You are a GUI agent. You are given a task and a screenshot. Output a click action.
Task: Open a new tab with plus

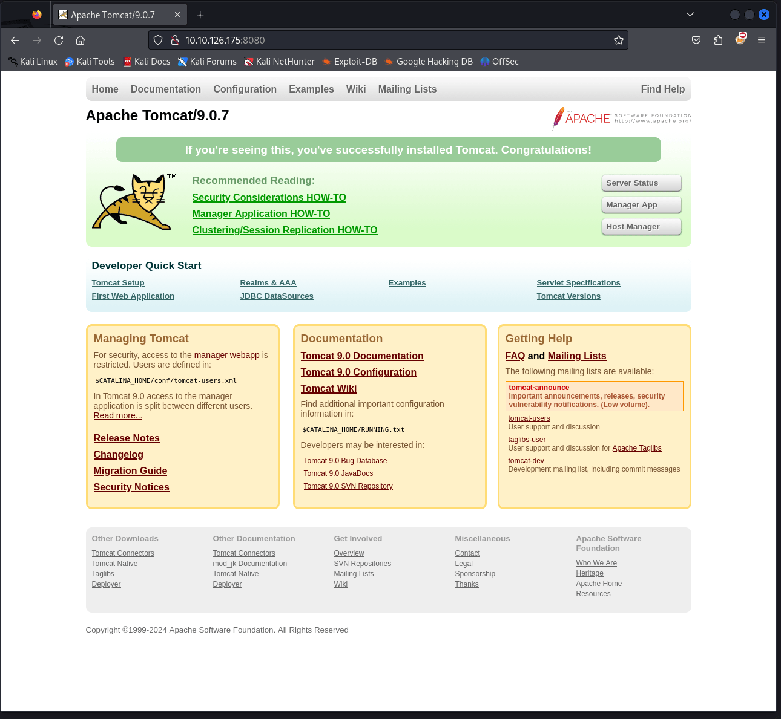[x=200, y=15]
